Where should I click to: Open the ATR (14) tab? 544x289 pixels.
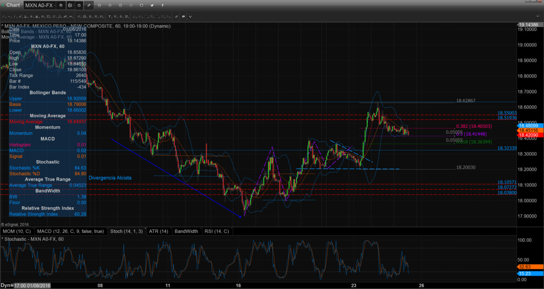click(159, 231)
